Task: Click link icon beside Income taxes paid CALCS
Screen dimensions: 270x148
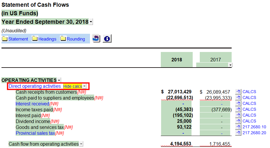Action: tap(238, 110)
